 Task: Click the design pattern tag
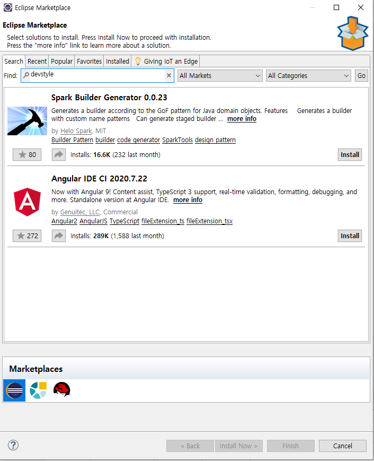(x=215, y=140)
